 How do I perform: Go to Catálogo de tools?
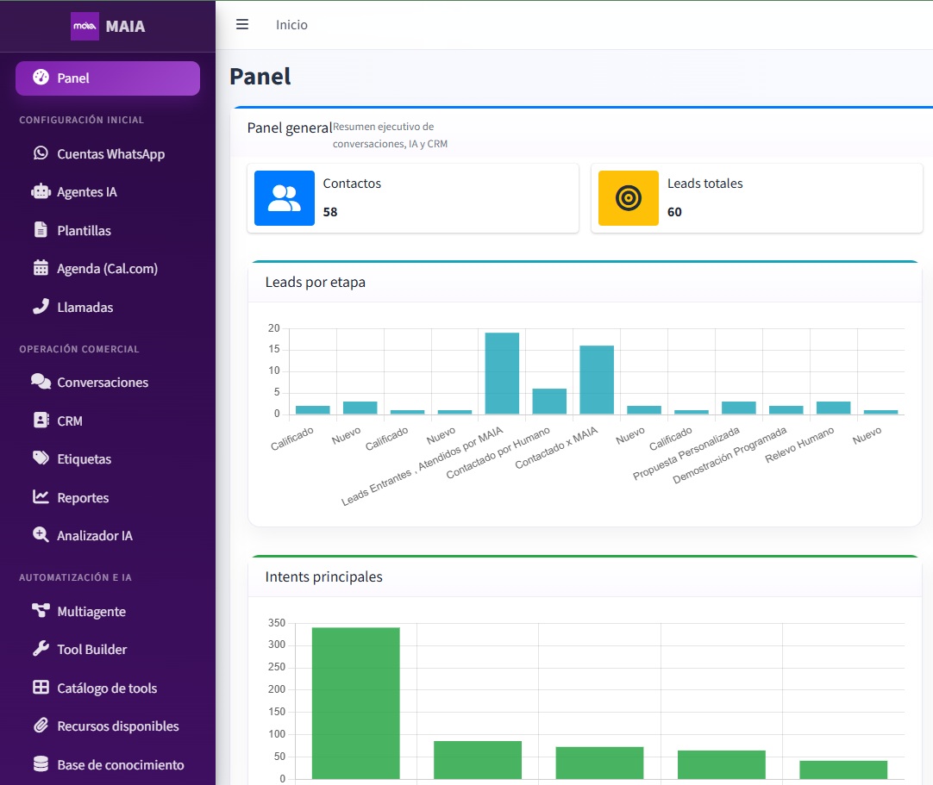pyautogui.click(x=108, y=688)
